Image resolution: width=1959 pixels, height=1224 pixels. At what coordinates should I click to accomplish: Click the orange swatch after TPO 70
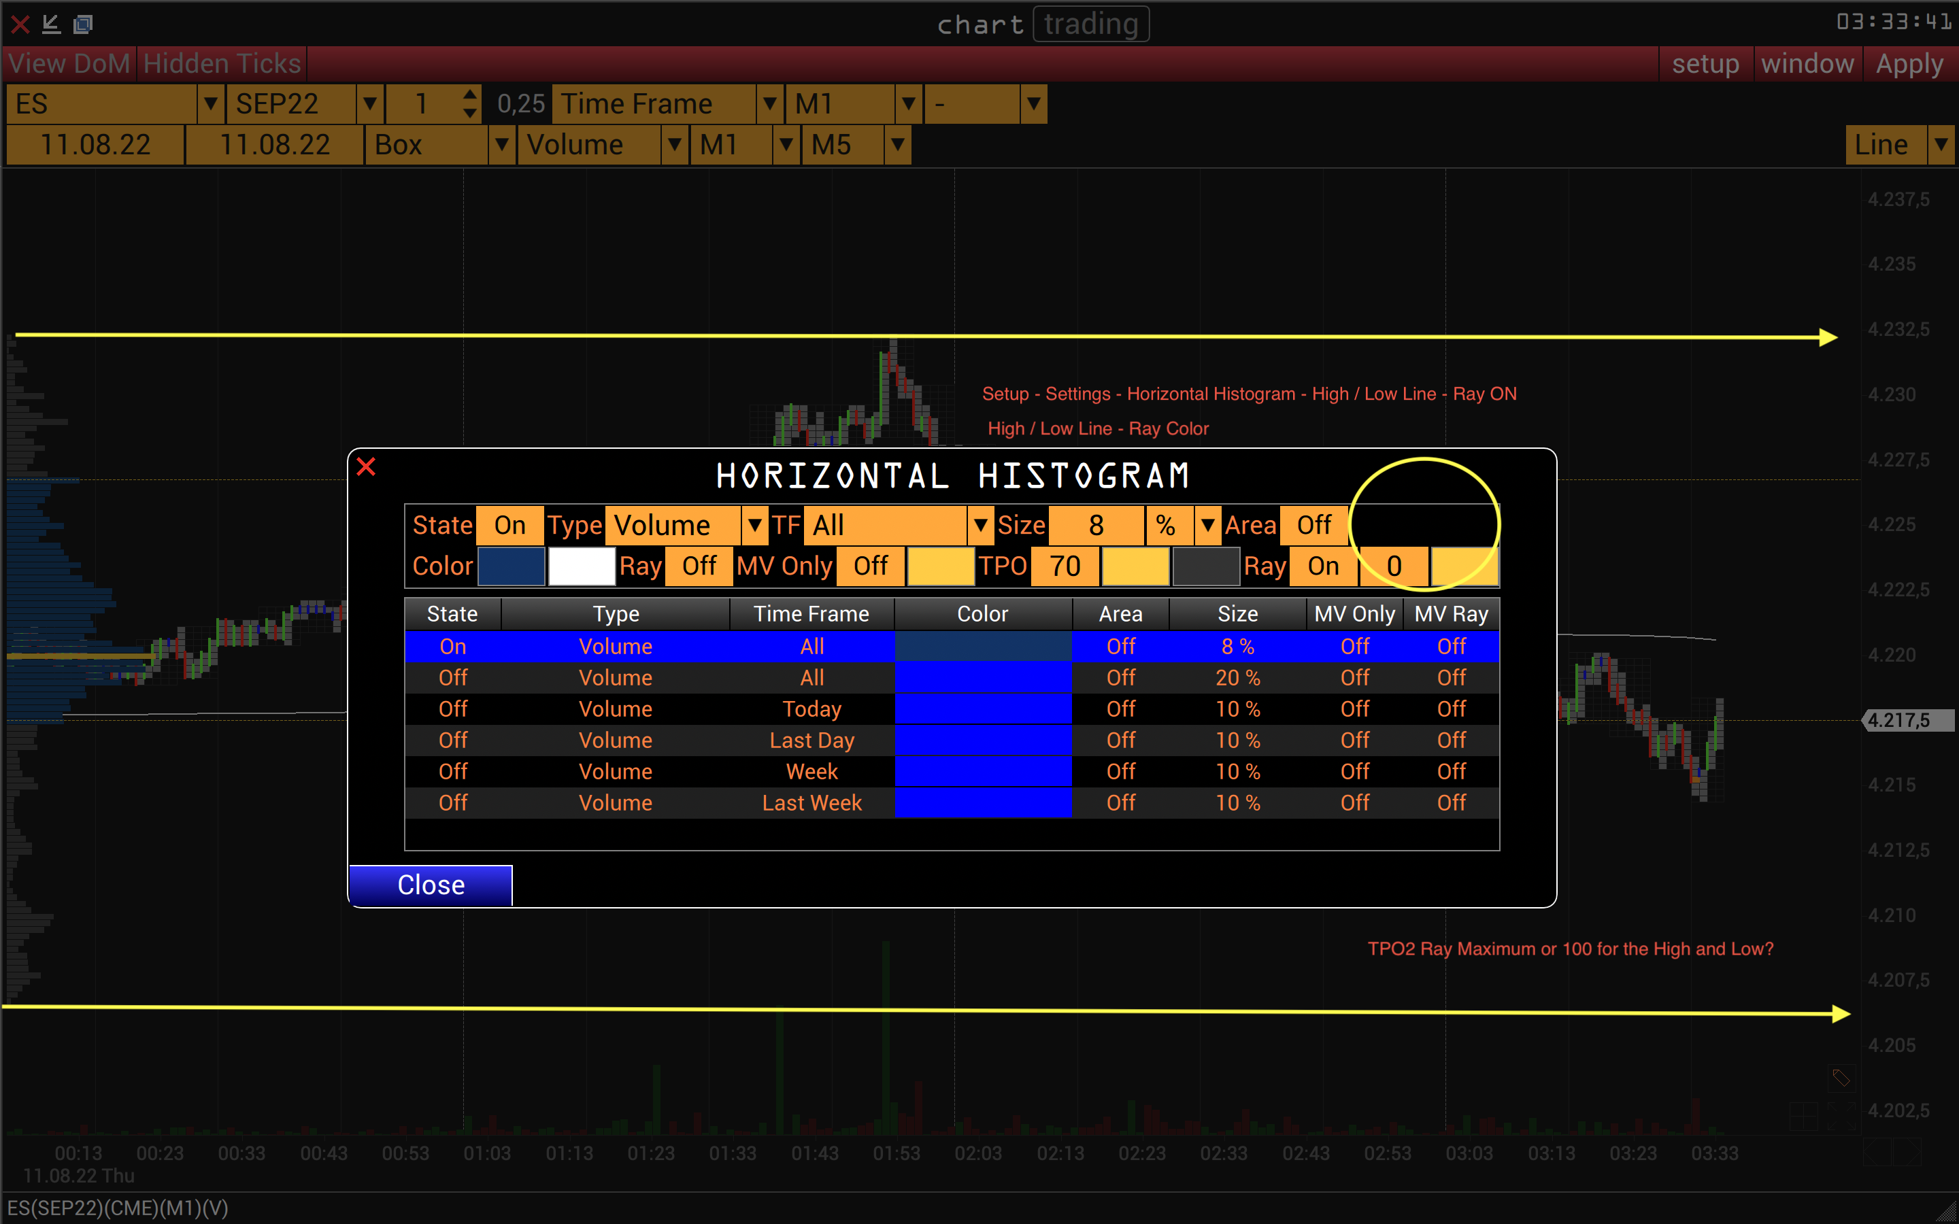1136,566
